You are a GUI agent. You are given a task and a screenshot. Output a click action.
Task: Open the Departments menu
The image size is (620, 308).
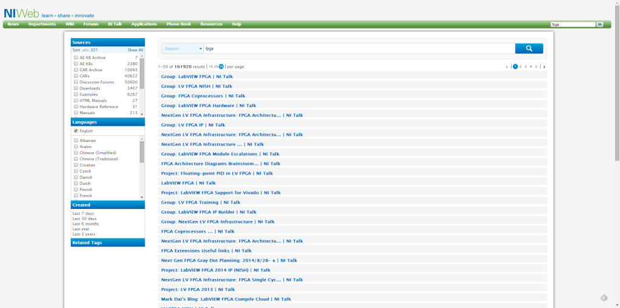coord(42,24)
